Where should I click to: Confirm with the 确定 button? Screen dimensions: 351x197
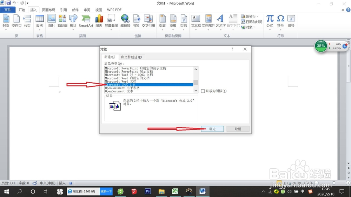(212, 129)
